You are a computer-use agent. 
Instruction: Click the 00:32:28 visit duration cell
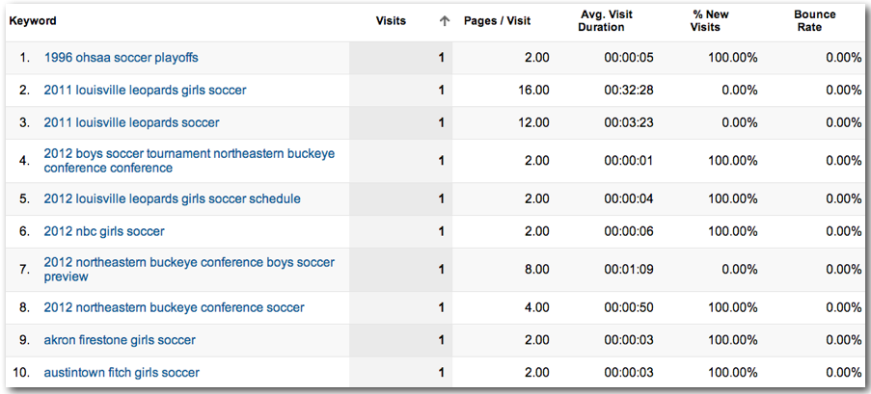click(629, 90)
